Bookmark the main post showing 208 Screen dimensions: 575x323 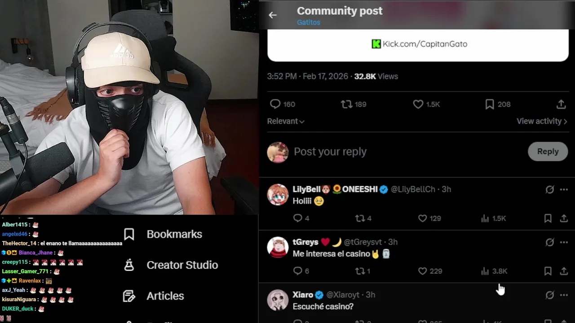point(490,104)
